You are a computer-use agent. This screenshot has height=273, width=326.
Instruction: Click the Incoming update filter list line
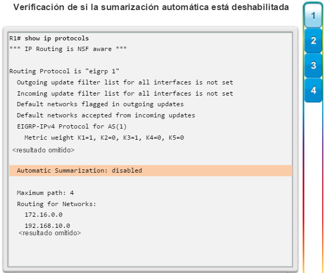tap(125, 93)
